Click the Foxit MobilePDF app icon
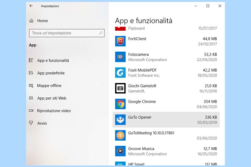 [121, 72]
